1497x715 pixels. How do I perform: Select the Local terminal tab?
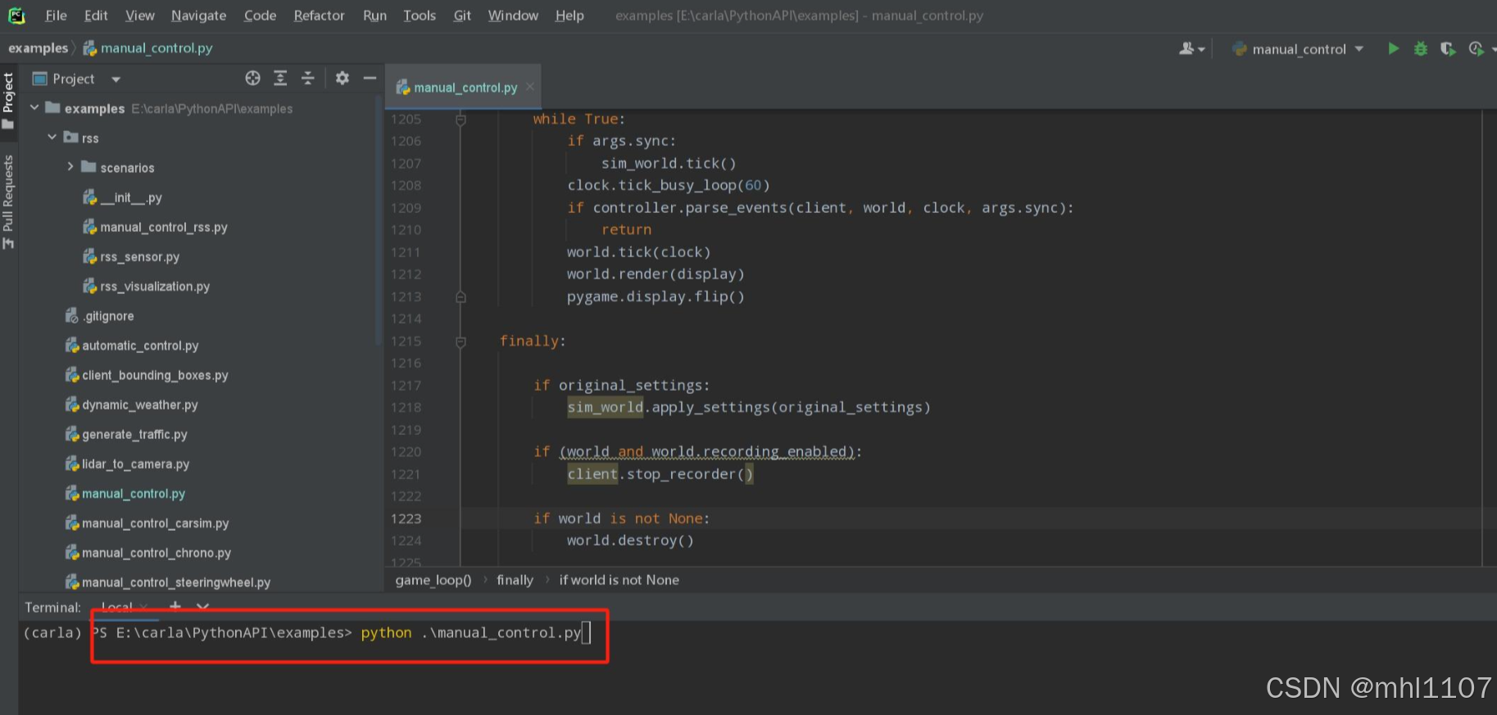pyautogui.click(x=116, y=607)
